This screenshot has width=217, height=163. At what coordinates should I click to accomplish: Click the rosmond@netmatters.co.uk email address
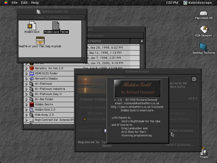142,103
